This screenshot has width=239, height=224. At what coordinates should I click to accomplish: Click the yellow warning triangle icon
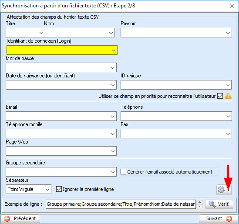[x=228, y=96]
